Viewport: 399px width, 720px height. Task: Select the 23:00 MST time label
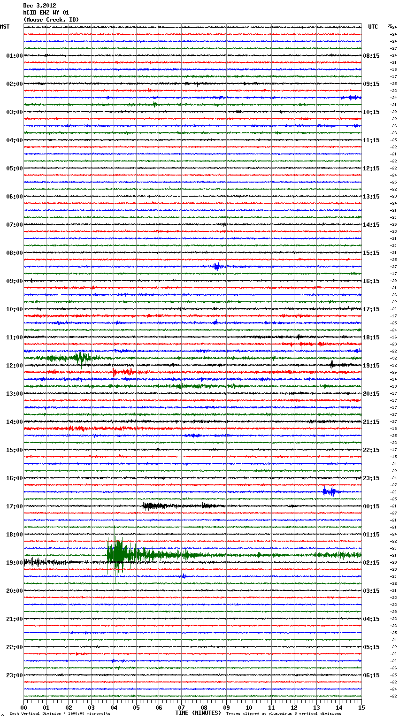(x=14, y=675)
